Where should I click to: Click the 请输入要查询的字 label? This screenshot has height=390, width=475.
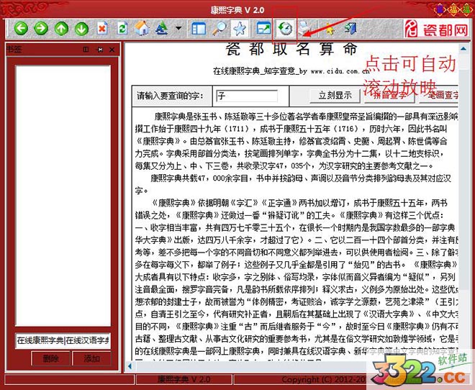[x=170, y=96]
